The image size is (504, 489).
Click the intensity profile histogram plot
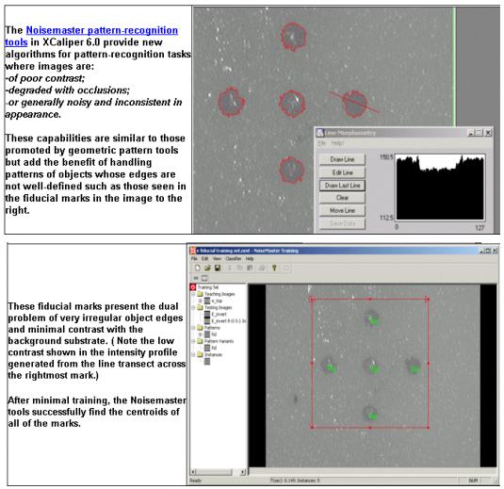pyautogui.click(x=440, y=187)
